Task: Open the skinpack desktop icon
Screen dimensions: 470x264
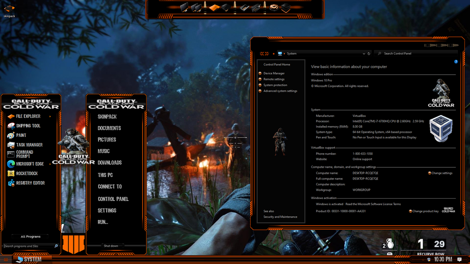Action: 9,11
